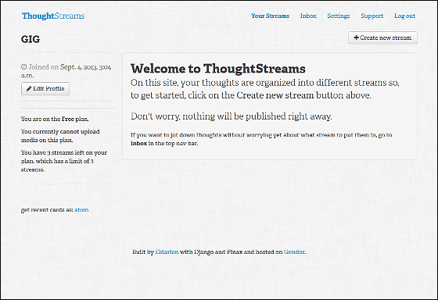Screen dimensions: 438x300
Task: Visit the Support page link
Action: [372, 16]
